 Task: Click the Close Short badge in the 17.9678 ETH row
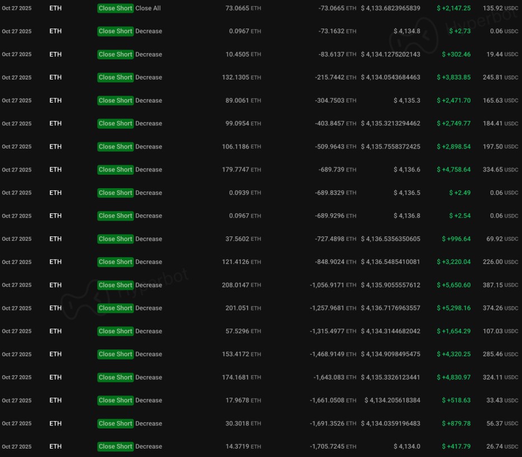(115, 400)
